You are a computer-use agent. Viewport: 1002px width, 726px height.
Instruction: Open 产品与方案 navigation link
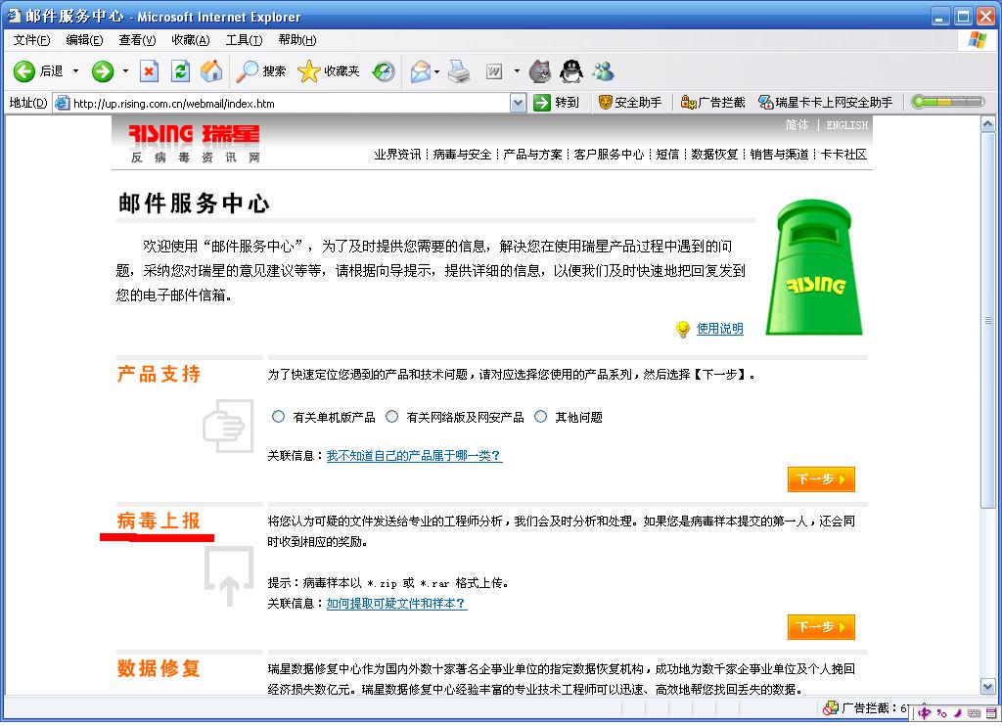pyautogui.click(x=532, y=154)
